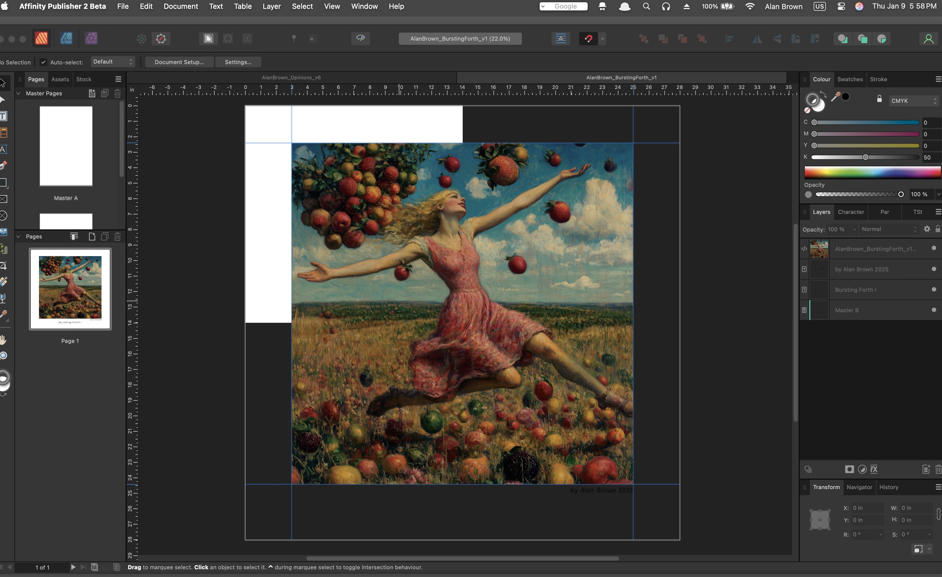
Task: Click the Document Setup button
Action: coord(179,62)
